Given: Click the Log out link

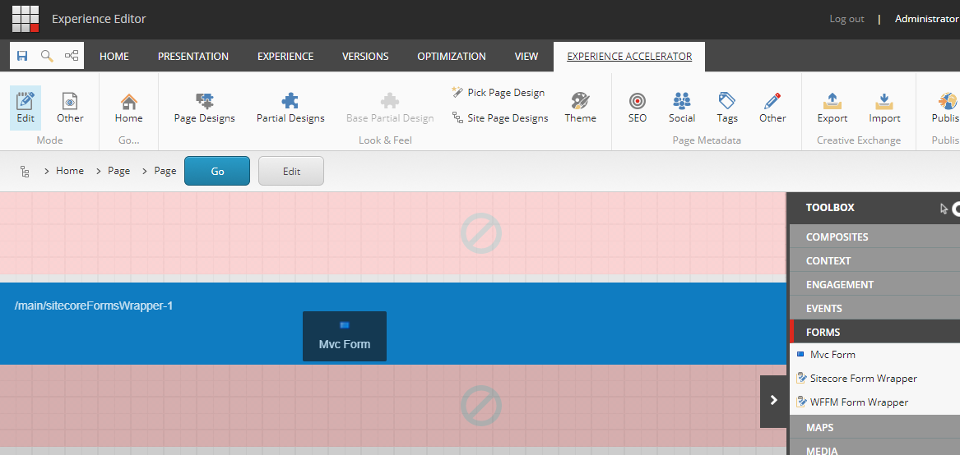Looking at the screenshot, I should pyautogui.click(x=846, y=19).
